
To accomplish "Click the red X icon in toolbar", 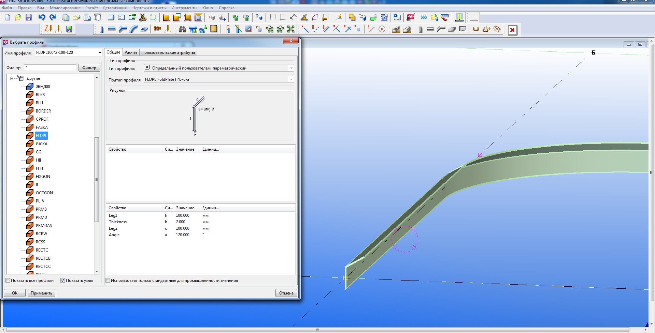I will coord(512,30).
